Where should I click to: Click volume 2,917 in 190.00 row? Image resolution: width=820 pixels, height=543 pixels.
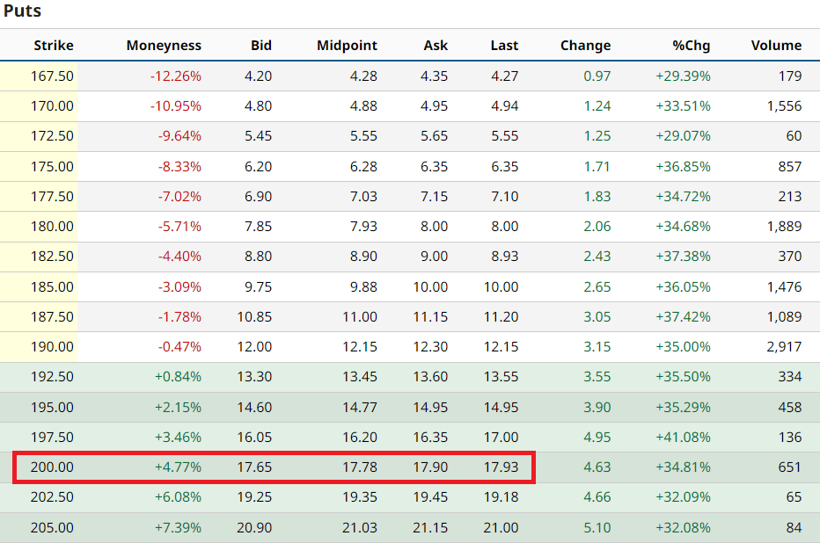[x=783, y=347]
